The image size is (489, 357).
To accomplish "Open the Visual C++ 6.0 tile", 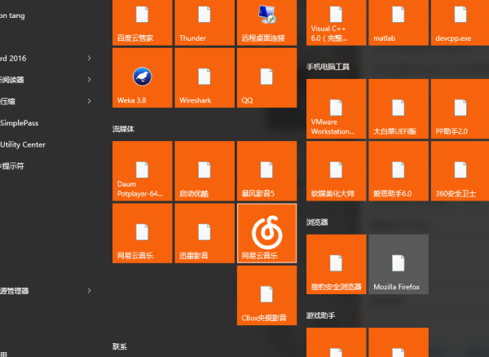I will (x=336, y=23).
